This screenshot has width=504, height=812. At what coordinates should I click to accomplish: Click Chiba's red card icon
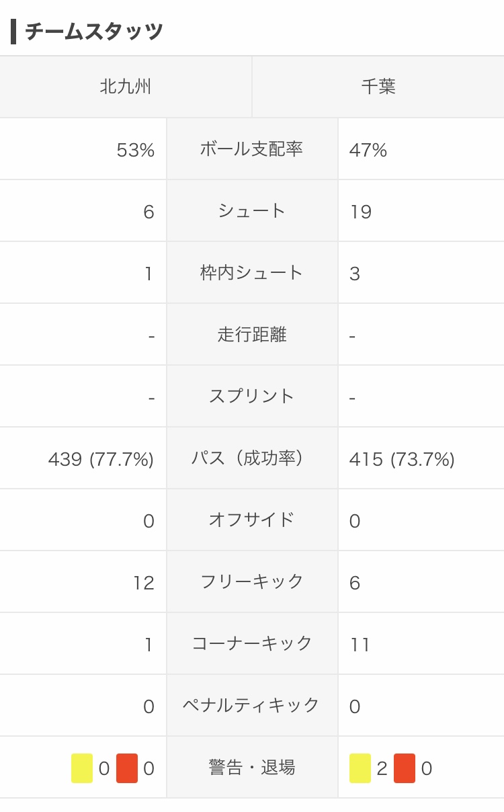405,768
